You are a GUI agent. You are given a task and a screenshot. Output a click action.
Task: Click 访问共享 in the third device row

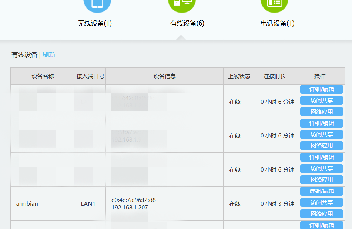point(321,169)
